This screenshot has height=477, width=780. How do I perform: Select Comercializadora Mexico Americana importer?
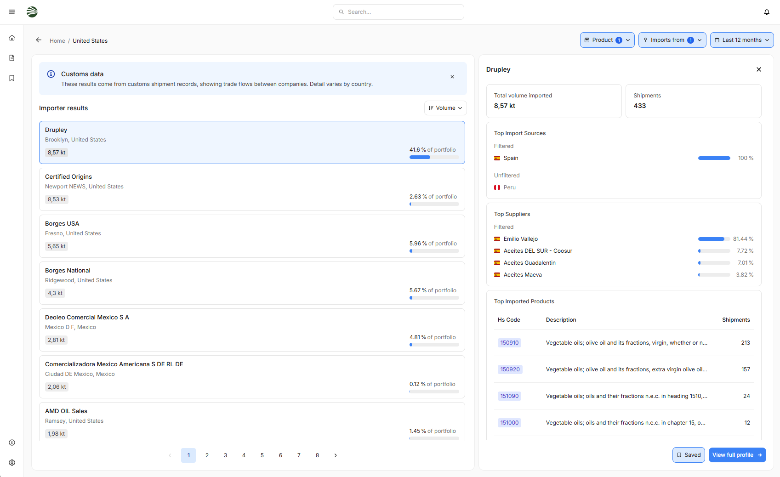252,377
